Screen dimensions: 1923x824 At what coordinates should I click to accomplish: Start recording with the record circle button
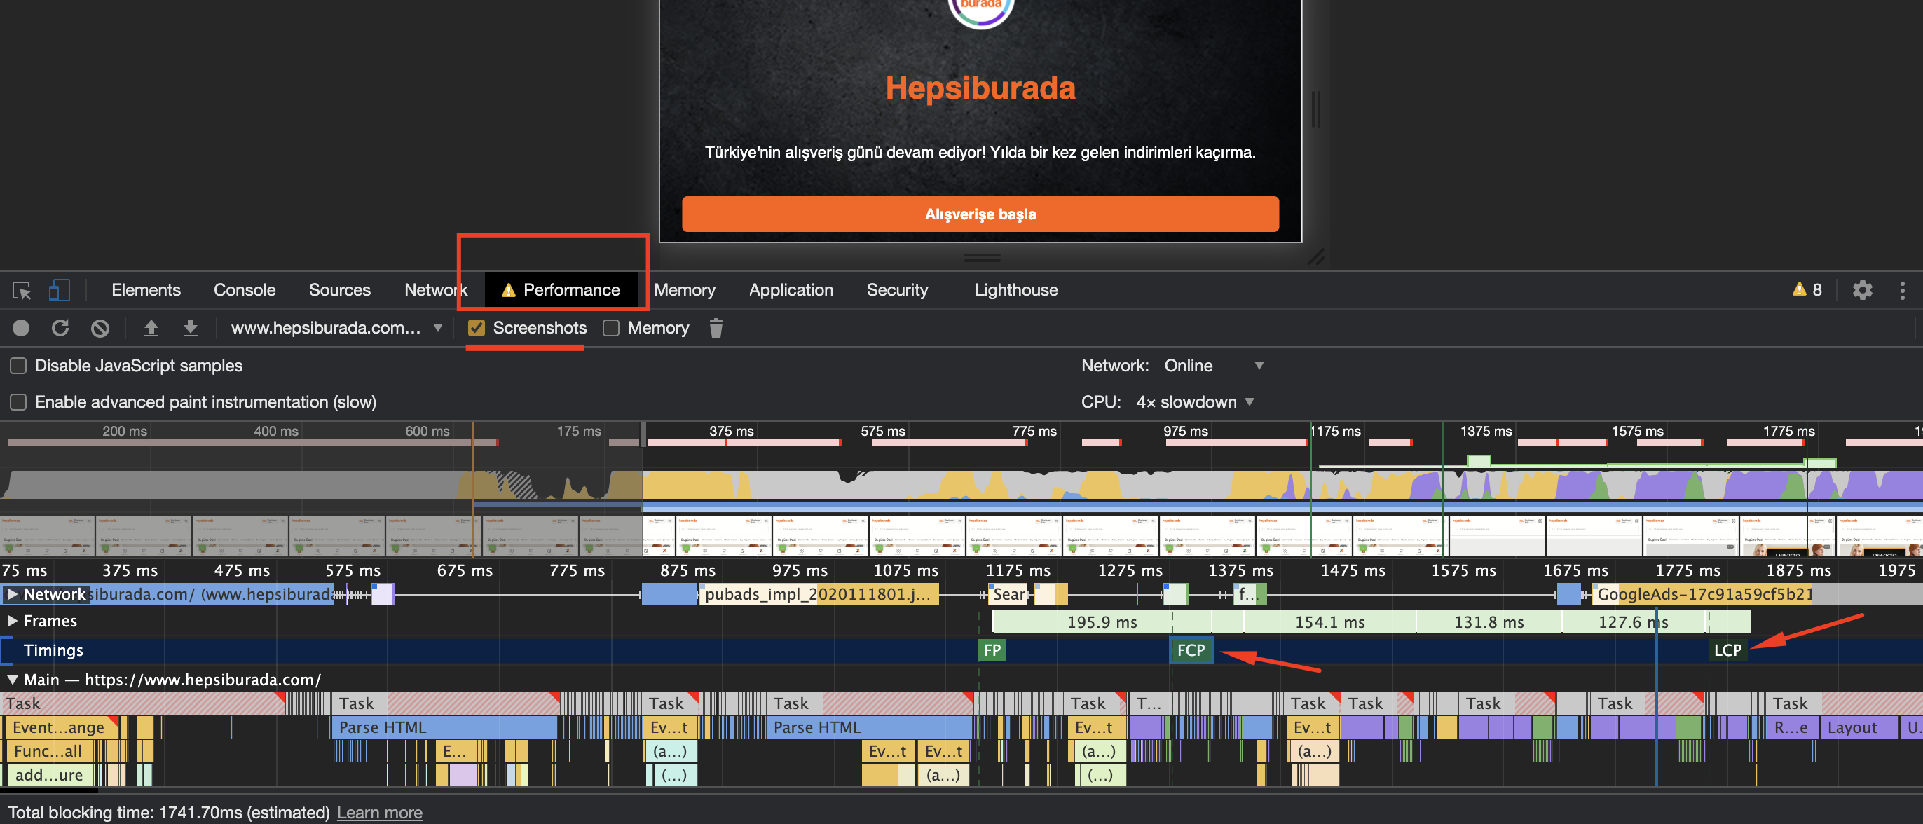click(x=21, y=329)
